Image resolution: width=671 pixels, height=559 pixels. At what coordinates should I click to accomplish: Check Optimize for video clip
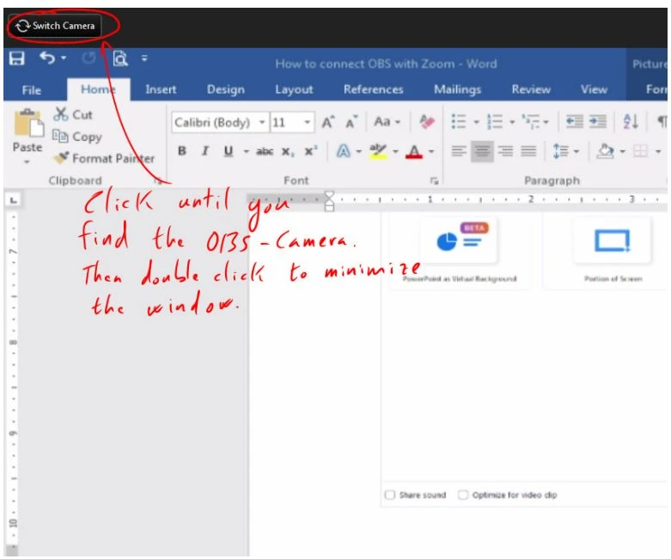(464, 495)
